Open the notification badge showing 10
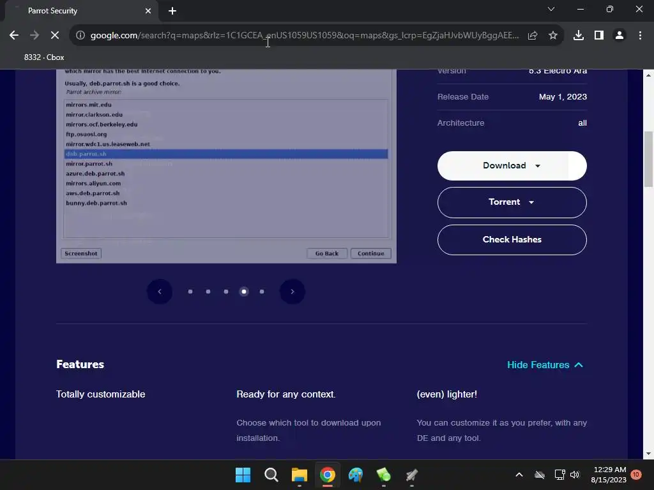 (x=636, y=475)
